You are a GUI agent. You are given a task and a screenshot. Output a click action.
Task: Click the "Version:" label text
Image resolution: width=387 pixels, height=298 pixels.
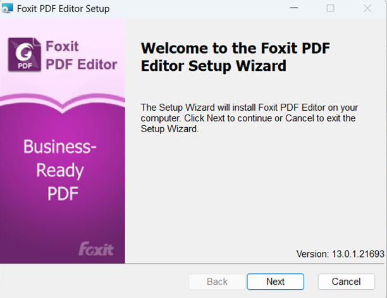point(313,254)
